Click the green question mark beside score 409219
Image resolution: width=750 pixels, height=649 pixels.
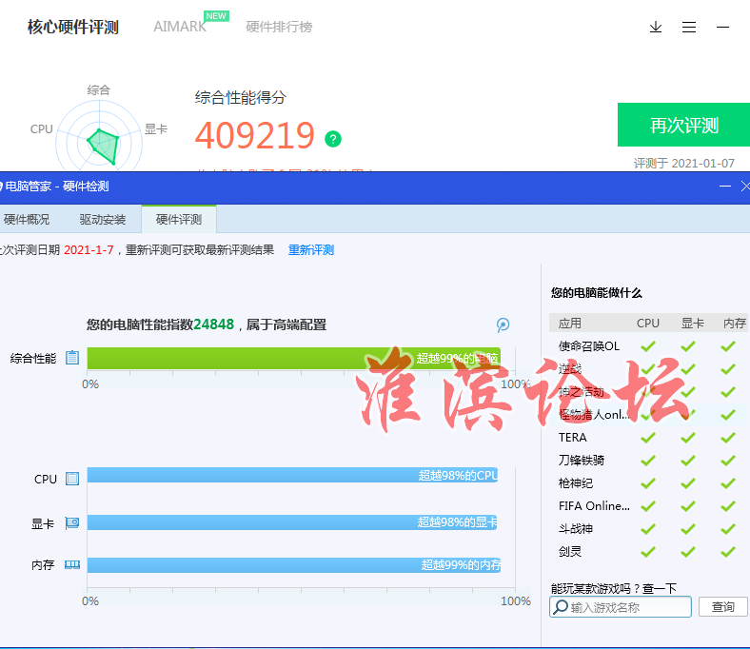333,139
